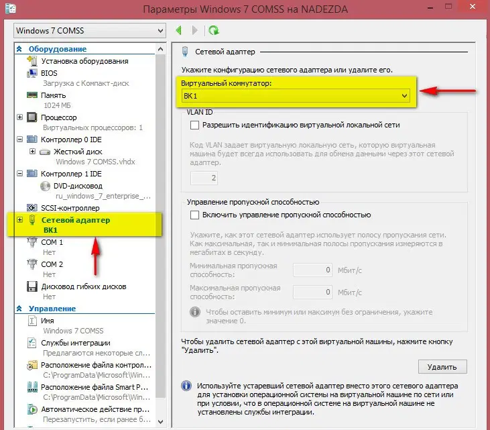This screenshot has width=490, height=430.
Task: Select Память in the hardware tree
Action: (54, 95)
